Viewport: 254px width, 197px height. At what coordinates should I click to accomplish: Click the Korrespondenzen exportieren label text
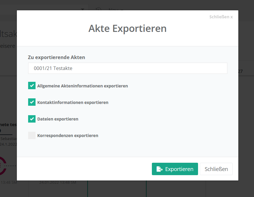click(68, 136)
